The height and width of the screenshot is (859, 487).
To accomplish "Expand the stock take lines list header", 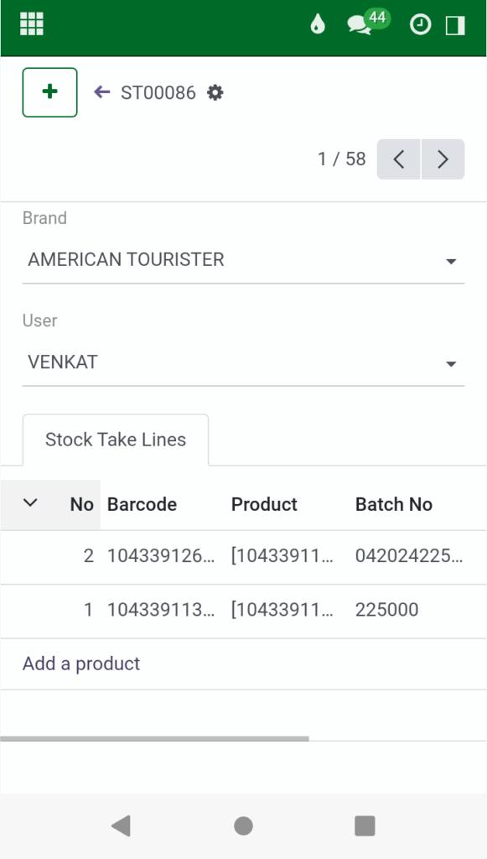I will point(30,504).
